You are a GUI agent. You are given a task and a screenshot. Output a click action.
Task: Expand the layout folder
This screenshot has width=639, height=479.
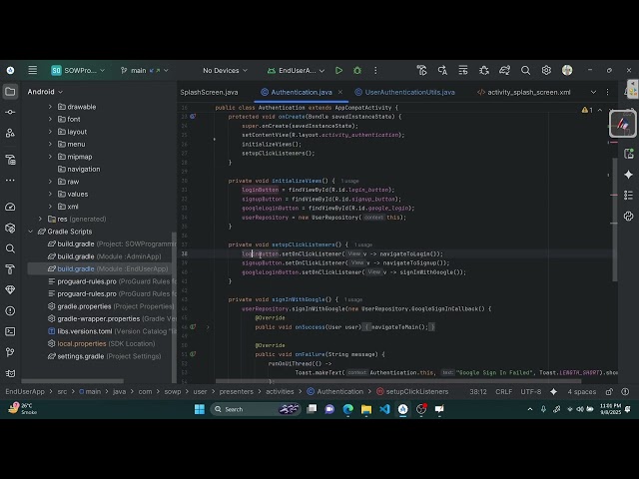click(x=50, y=132)
